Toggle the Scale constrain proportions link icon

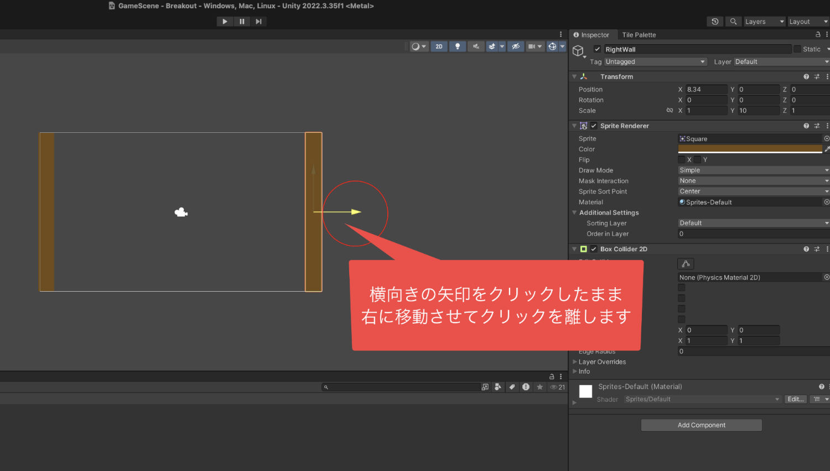coord(670,111)
